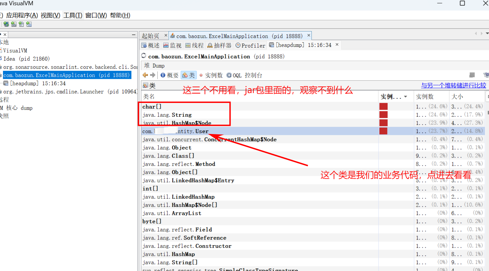
Task: Select org.jetbrains.jps.cmdline.Launcher (pid 10964)
Action: 70,91
